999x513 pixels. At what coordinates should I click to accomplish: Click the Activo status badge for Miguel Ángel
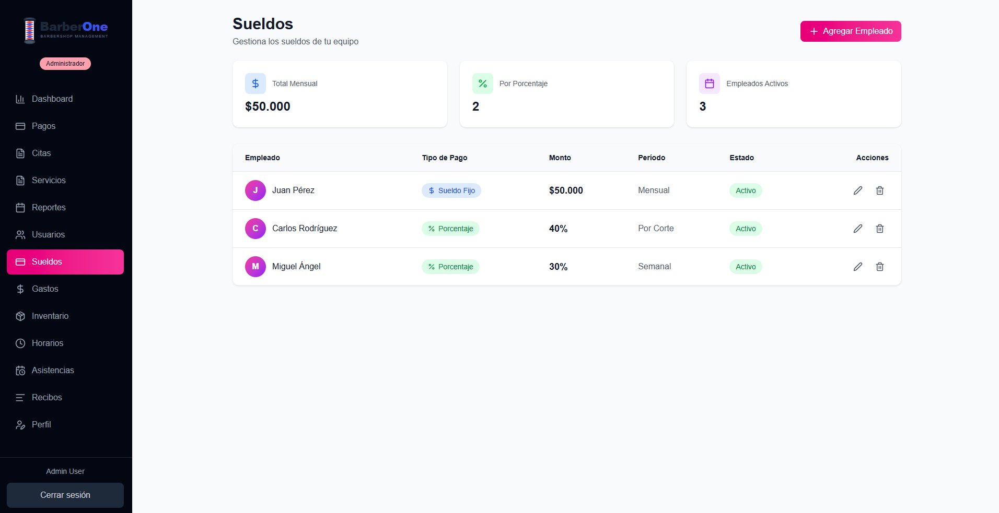(745, 267)
